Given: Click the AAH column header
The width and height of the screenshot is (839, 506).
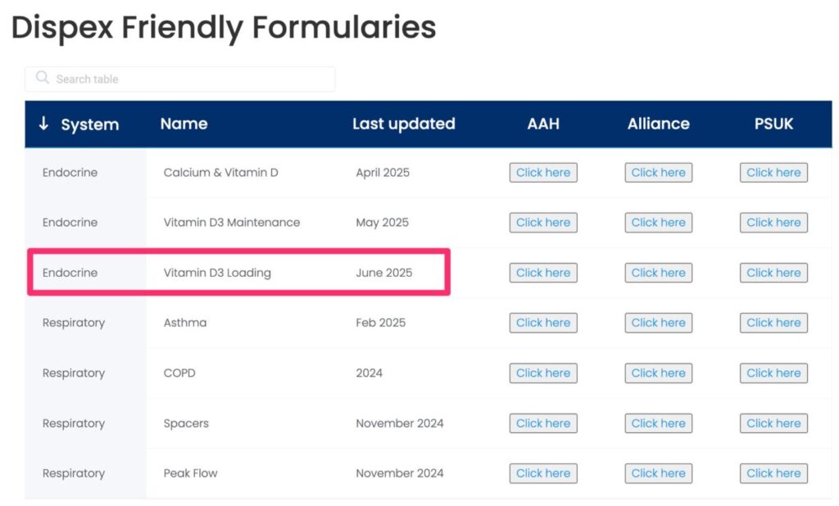Looking at the screenshot, I should 543,124.
